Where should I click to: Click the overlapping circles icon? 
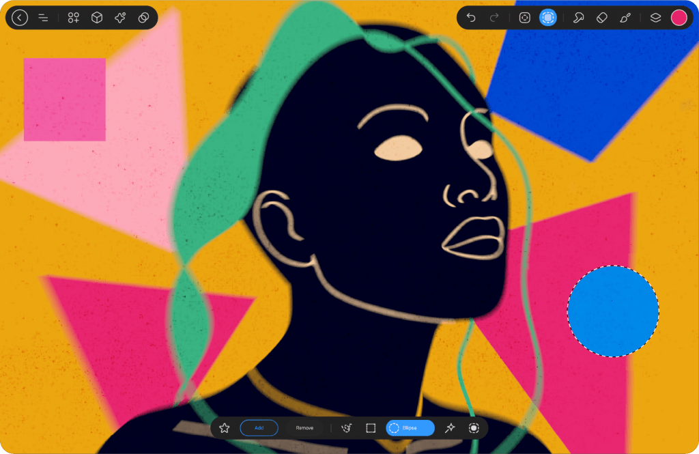pyautogui.click(x=143, y=18)
